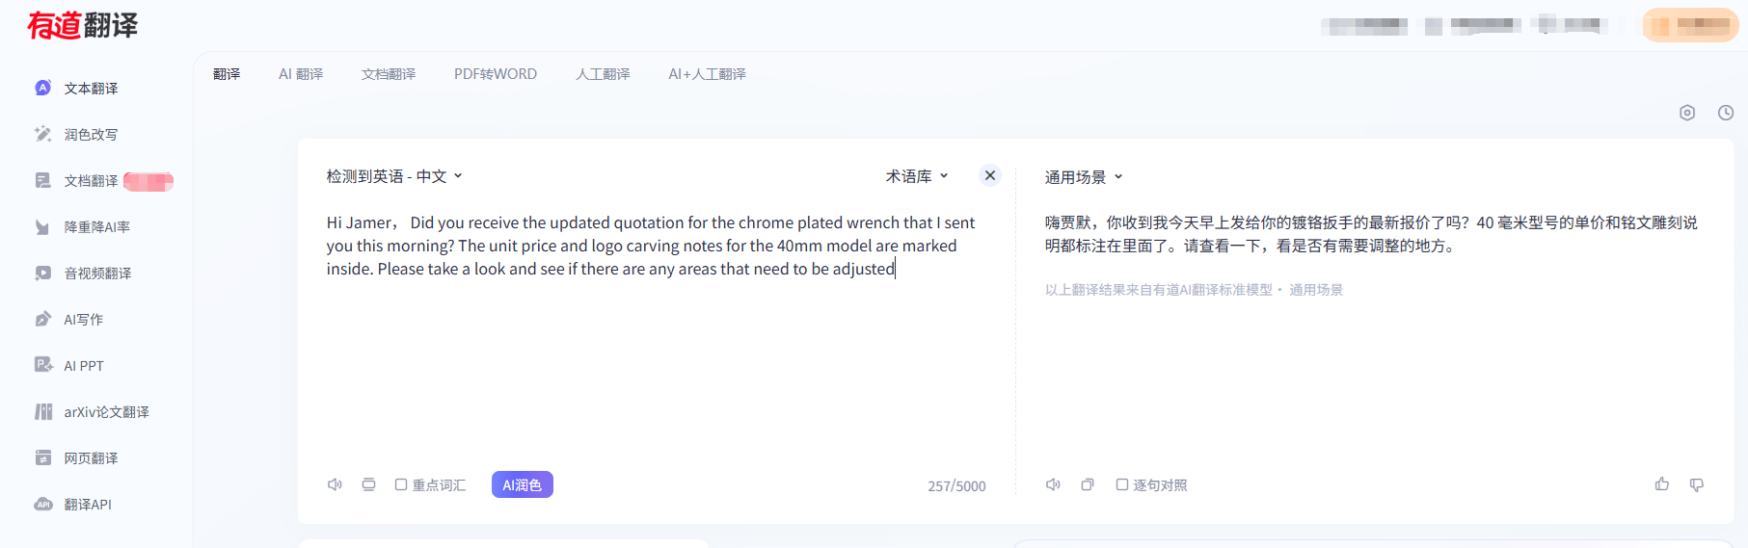Click thumbs down on the translation
The height and width of the screenshot is (548, 1748).
coord(1697,484)
